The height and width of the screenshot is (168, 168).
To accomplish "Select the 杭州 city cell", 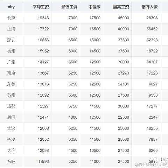I will click(11, 51).
